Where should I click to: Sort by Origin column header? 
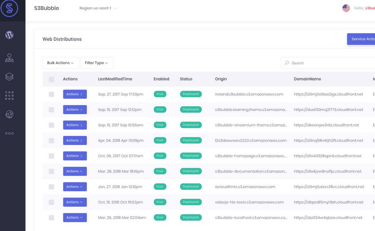[221, 79]
